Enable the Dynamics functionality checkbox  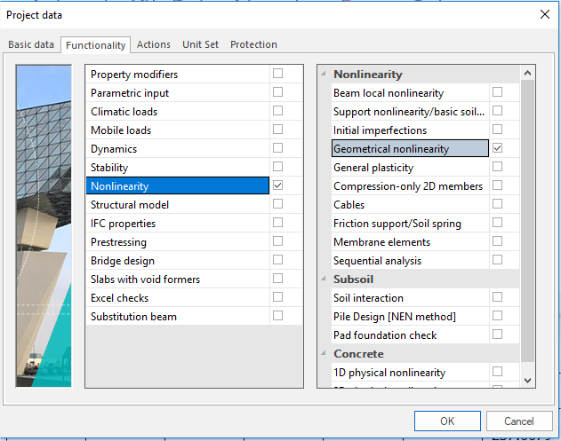pos(278,148)
